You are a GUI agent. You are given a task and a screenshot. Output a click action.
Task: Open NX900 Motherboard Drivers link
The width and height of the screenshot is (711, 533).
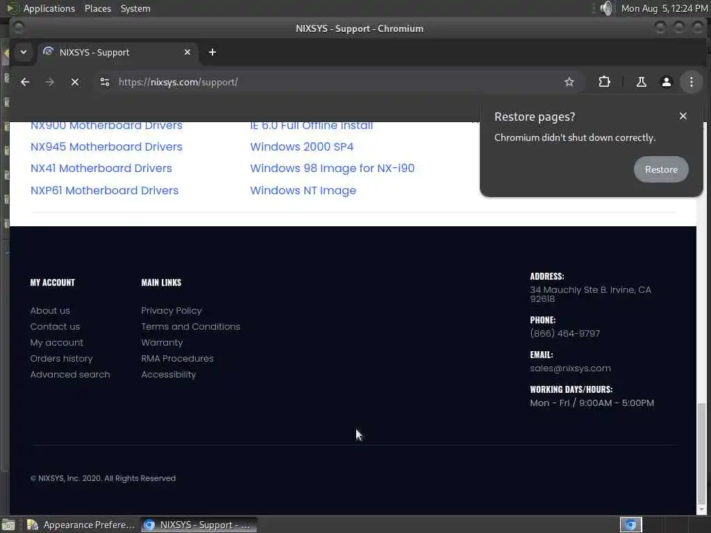(106, 126)
